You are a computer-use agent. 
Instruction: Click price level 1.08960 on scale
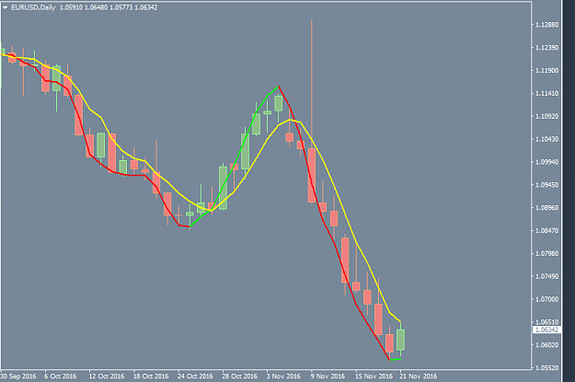click(546, 208)
